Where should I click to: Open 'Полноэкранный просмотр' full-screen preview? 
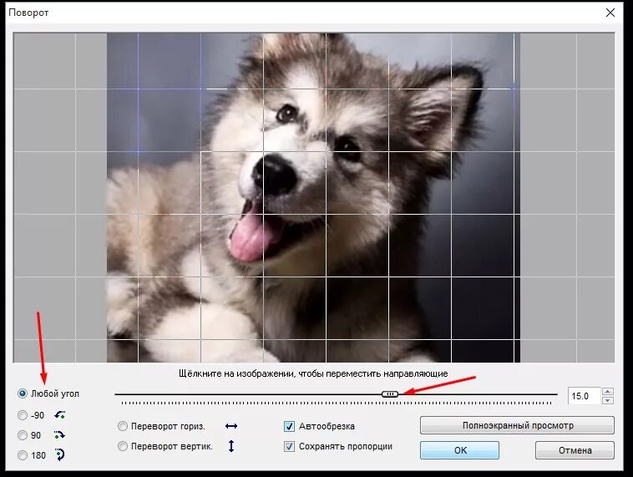click(x=517, y=425)
